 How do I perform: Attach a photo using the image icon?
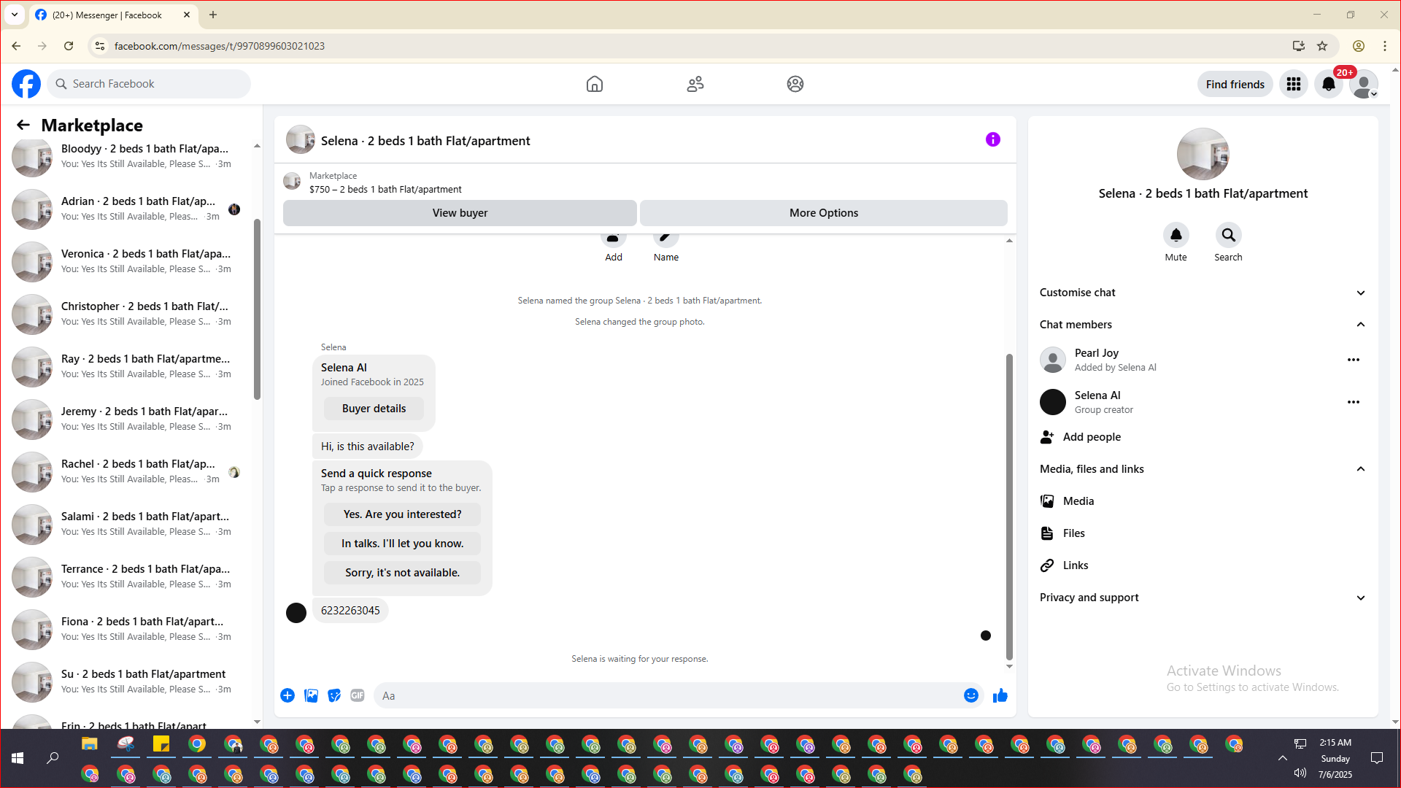pyautogui.click(x=311, y=695)
